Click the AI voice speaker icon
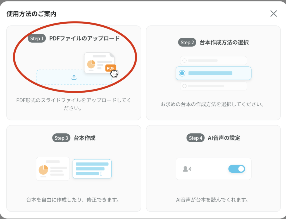 (187, 169)
